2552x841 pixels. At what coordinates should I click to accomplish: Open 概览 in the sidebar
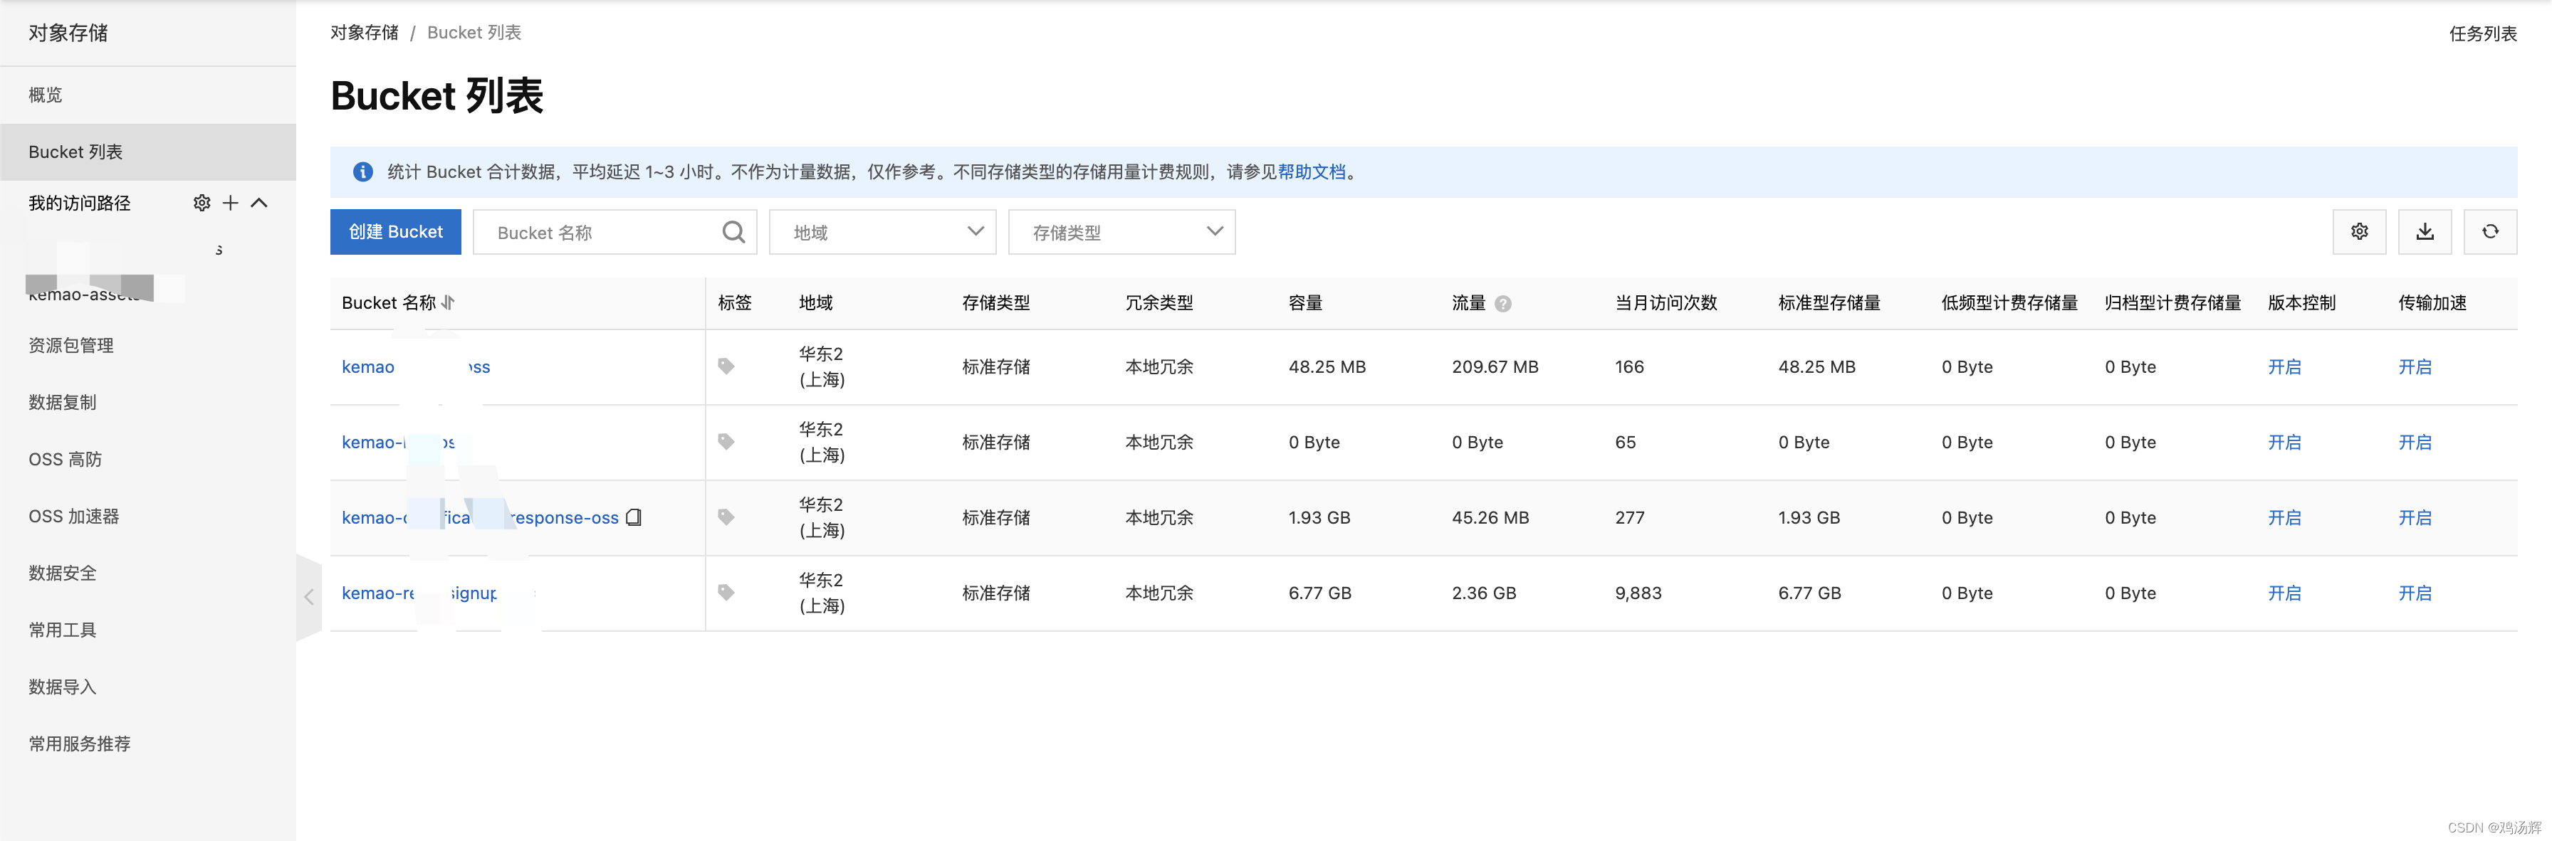tap(46, 95)
